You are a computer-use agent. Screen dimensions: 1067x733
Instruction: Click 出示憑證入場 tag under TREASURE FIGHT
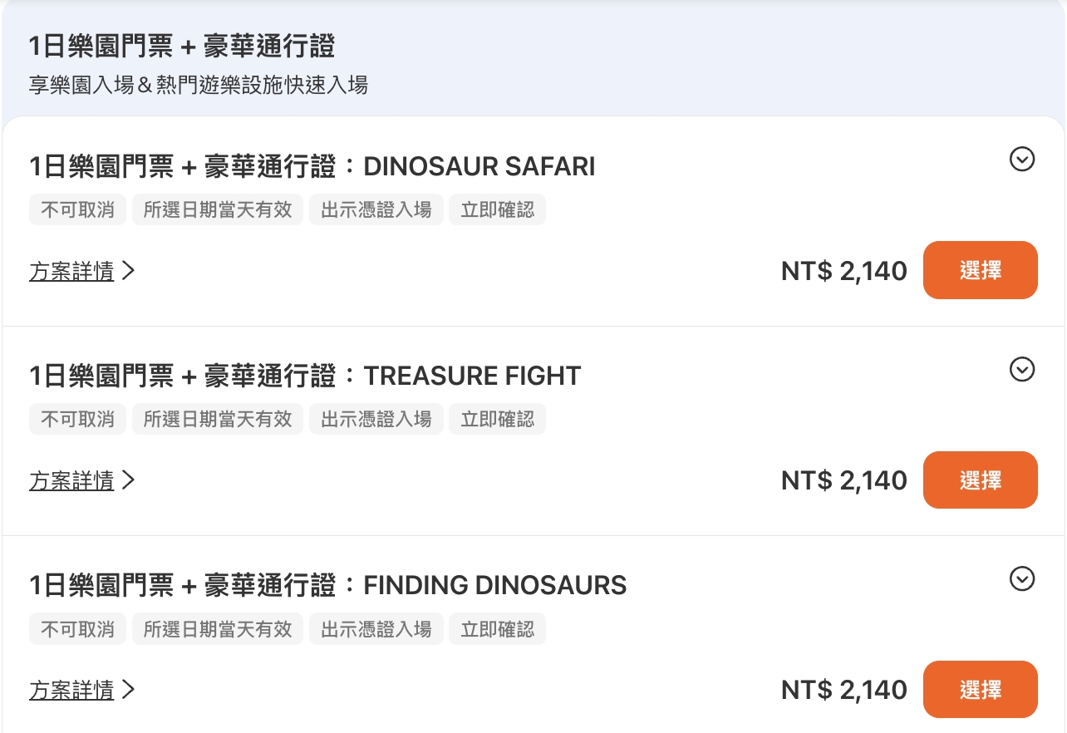pyautogui.click(x=376, y=419)
